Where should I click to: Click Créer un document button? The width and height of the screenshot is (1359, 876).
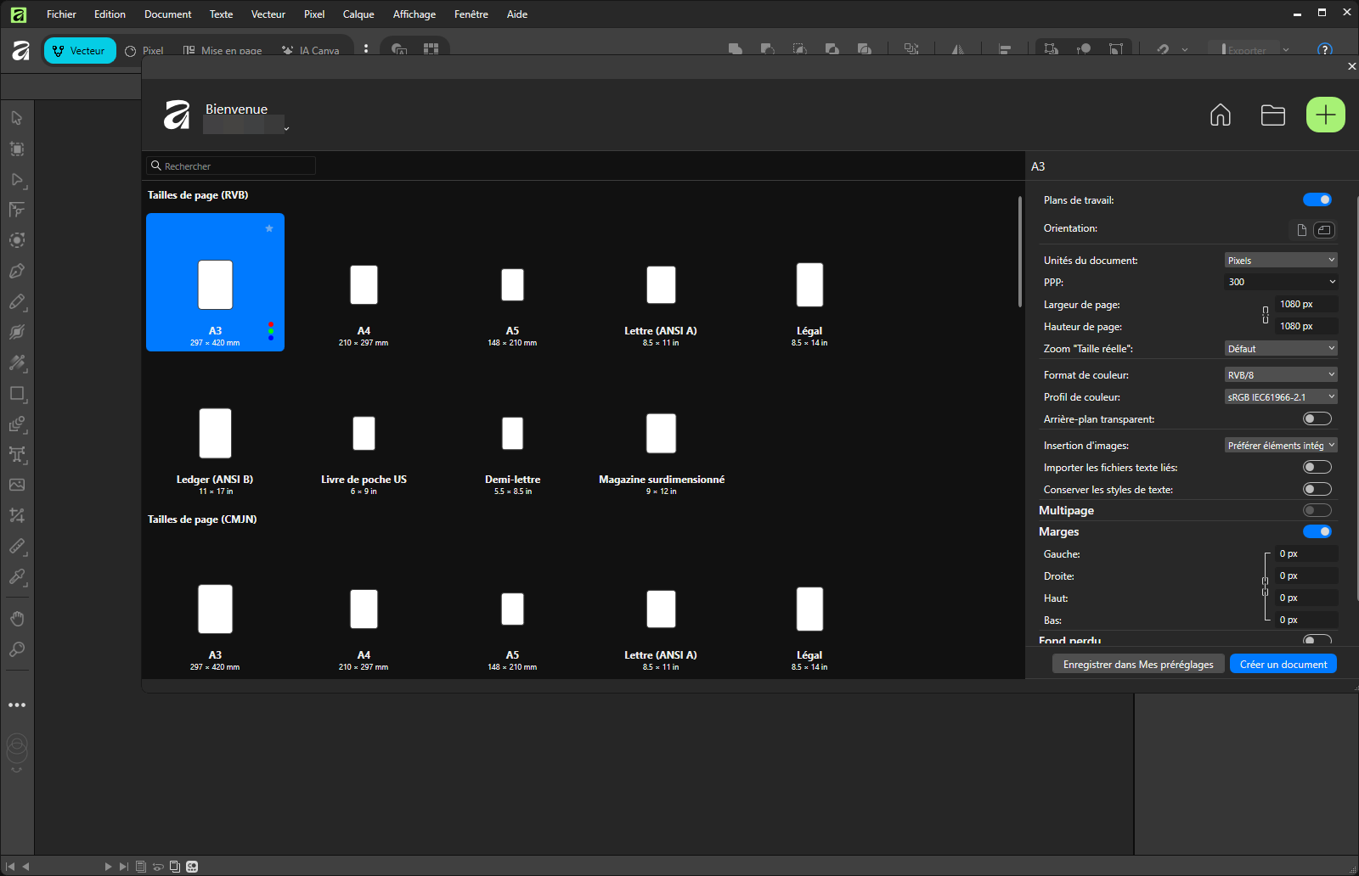coord(1283,664)
